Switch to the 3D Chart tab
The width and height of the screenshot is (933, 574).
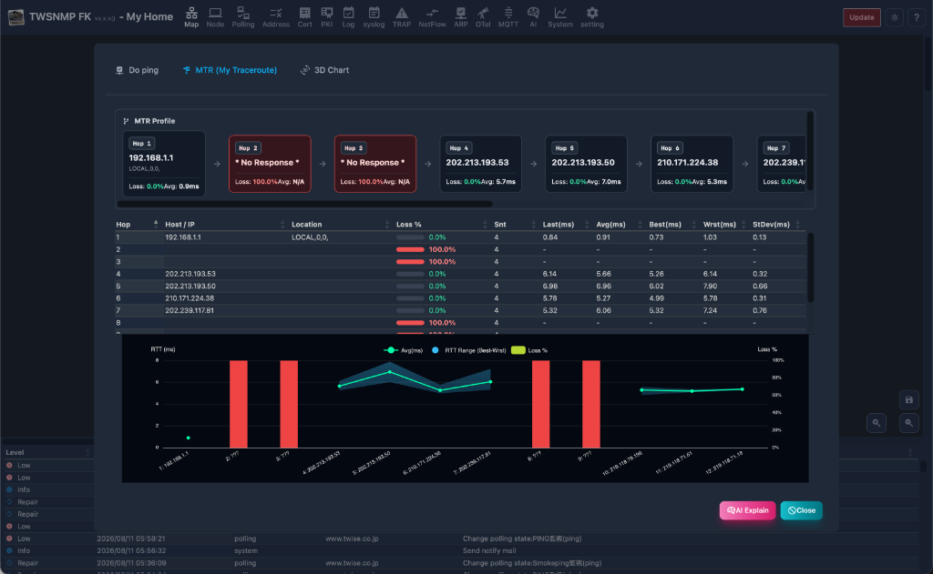(325, 70)
